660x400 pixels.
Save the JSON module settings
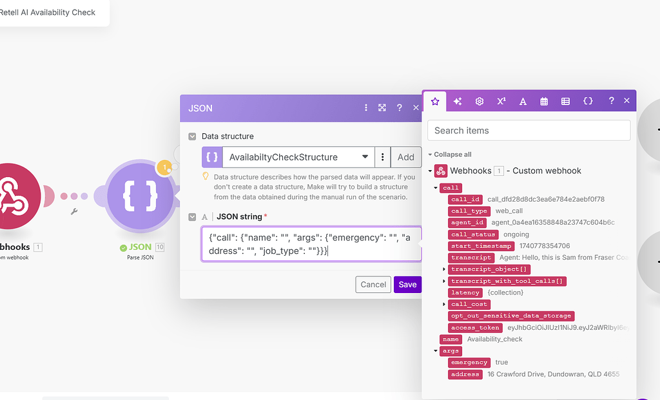(x=408, y=284)
